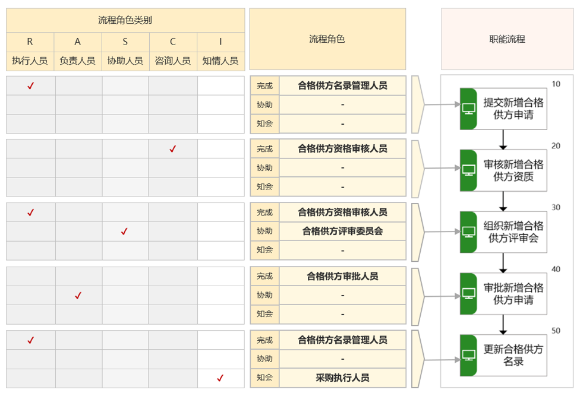Viewport: 580px width, 396px height.
Task: Toggle the red checkmark in the S 协助人员 column
Action: pyautogui.click(x=124, y=232)
